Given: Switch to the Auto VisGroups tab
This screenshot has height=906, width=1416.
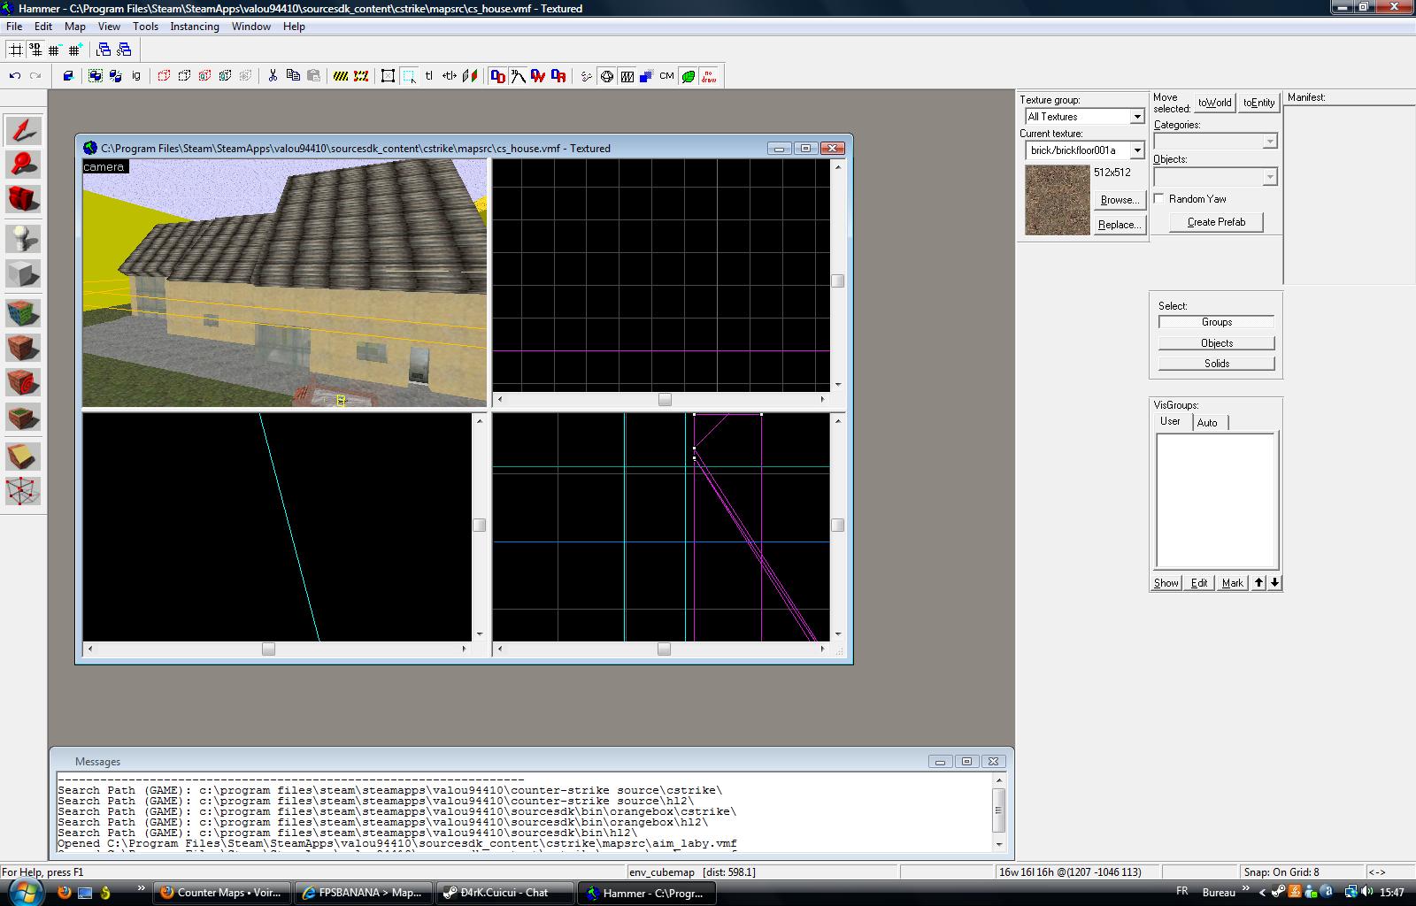Looking at the screenshot, I should pos(1207,423).
